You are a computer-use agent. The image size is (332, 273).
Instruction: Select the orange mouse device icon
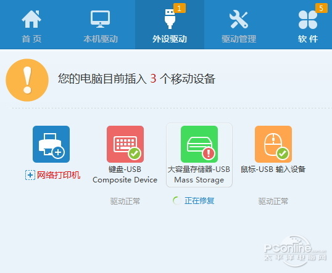click(x=273, y=144)
